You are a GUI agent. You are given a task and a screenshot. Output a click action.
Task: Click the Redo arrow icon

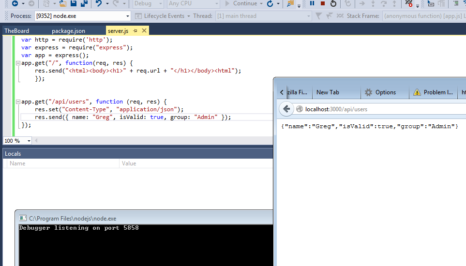(116, 3)
